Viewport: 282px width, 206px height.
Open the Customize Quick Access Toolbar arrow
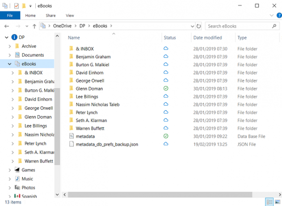coord(30,6)
